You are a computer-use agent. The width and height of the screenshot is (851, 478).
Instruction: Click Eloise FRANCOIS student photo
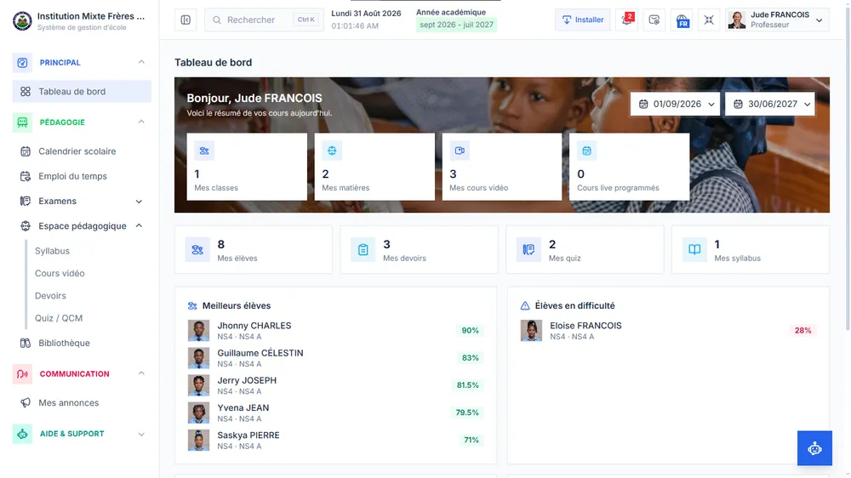(x=531, y=330)
